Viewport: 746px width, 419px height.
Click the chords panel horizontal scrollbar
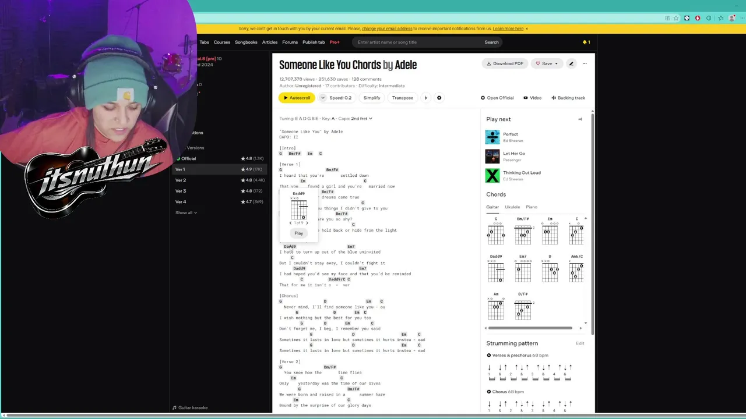529,328
